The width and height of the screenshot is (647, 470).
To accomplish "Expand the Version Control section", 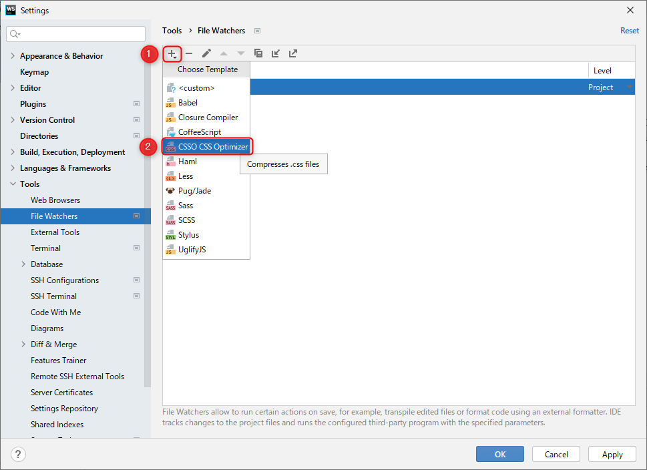I will (x=13, y=120).
